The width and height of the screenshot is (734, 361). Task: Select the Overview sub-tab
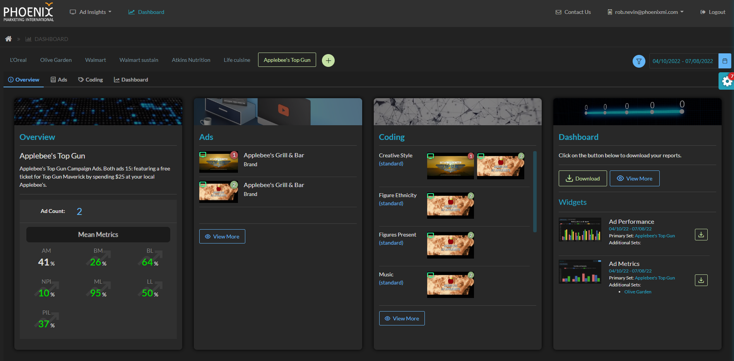[24, 80]
